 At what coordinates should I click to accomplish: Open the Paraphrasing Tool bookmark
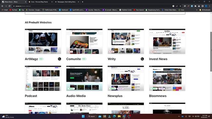click(153, 10)
